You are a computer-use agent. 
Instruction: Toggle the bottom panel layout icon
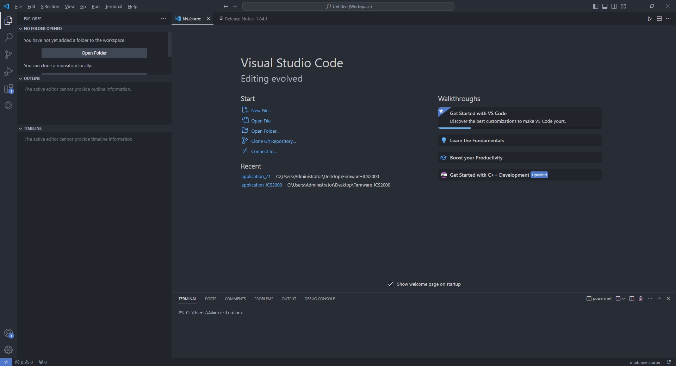click(605, 6)
